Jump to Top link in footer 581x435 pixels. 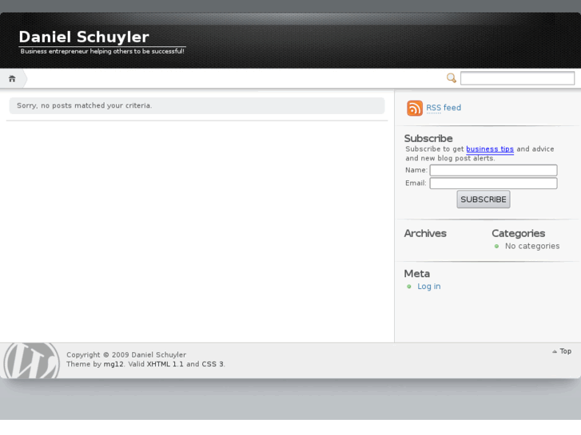click(565, 351)
